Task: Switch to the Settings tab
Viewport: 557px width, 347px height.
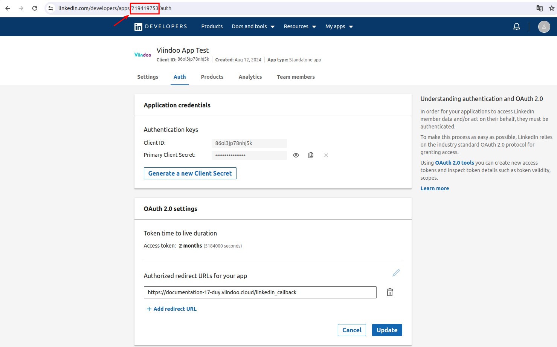Action: tap(148, 77)
